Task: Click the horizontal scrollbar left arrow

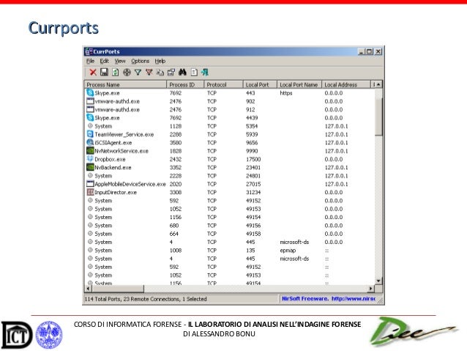Action: pyautogui.click(x=88, y=289)
